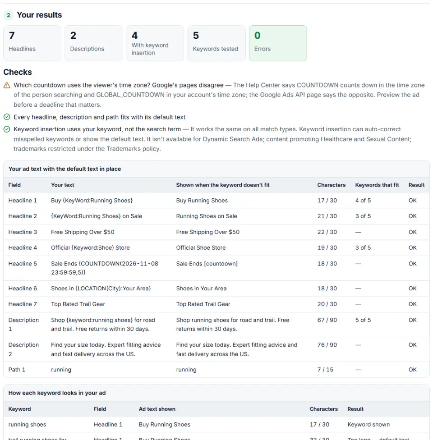Viewport: 433px width, 440px height.
Task: Click the 'Your text' column header
Action: click(63, 185)
